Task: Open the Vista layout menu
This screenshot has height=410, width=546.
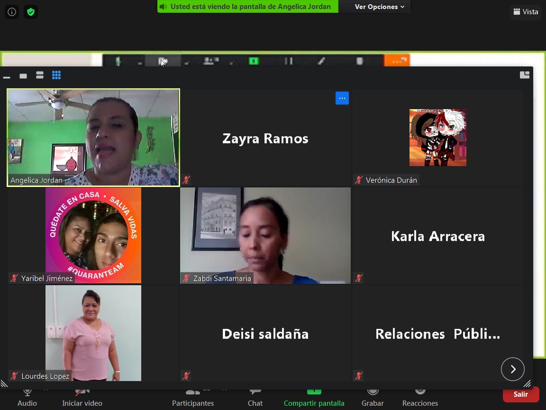Action: [x=526, y=12]
